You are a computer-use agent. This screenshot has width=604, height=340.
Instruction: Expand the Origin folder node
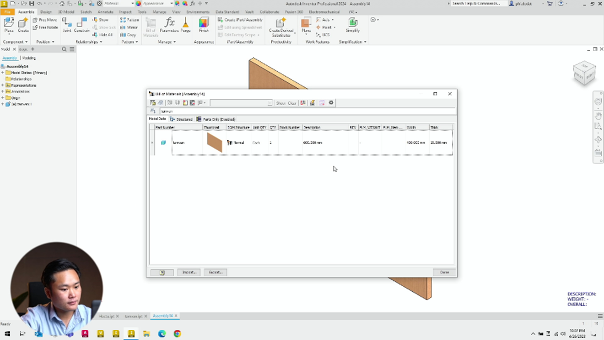point(3,98)
